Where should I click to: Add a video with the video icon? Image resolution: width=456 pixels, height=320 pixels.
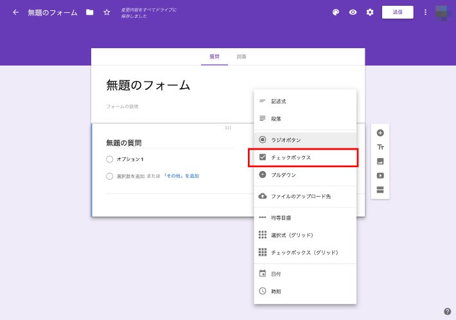point(380,175)
